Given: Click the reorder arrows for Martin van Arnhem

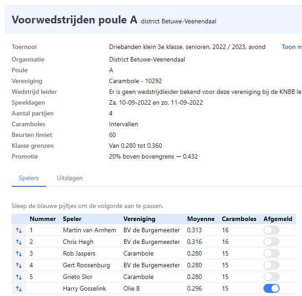Looking at the screenshot, I should tap(19, 230).
